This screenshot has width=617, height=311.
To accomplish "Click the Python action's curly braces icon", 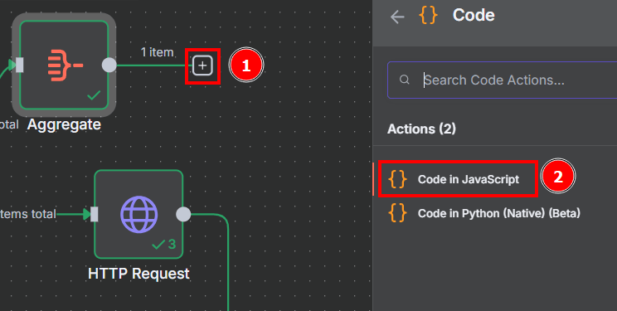I will (x=397, y=213).
